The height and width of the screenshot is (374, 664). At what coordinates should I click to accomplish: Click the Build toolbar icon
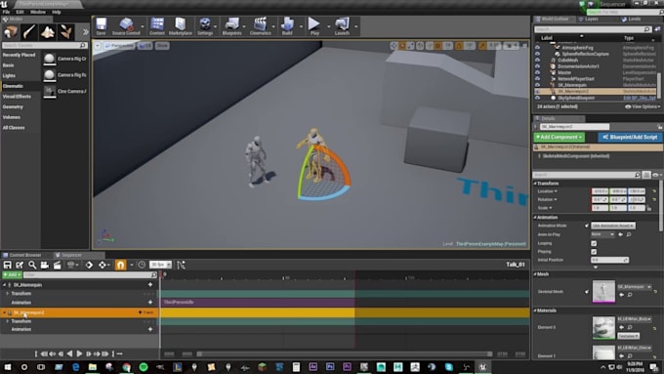tap(287, 26)
